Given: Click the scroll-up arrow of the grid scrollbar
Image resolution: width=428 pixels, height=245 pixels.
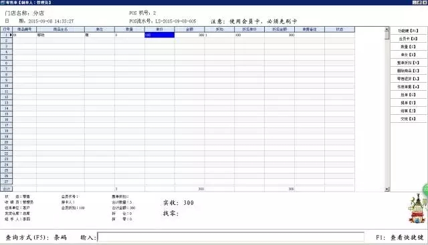Looking at the screenshot, I should click(387, 29).
